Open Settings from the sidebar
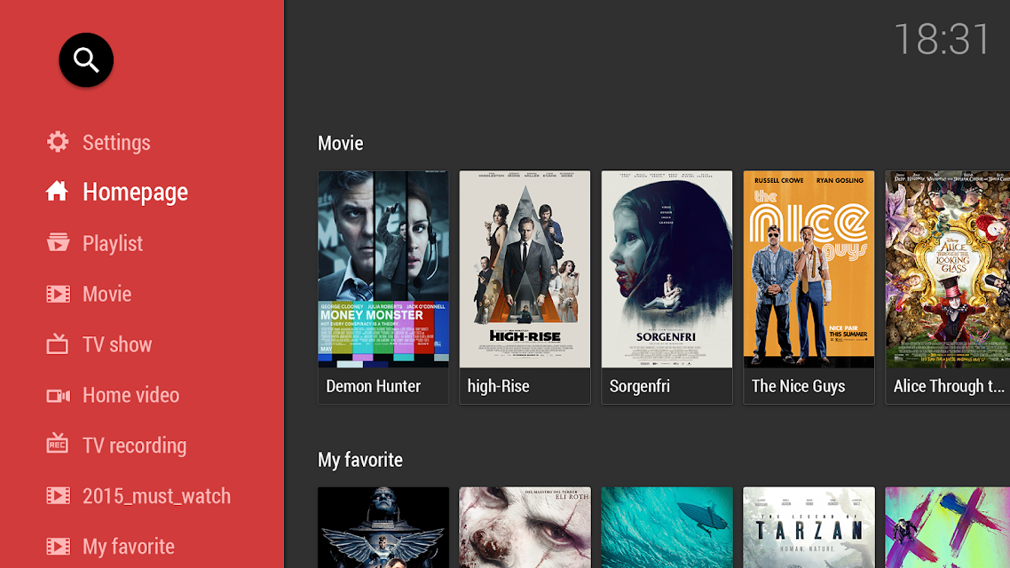The image size is (1010, 568). coord(116,142)
